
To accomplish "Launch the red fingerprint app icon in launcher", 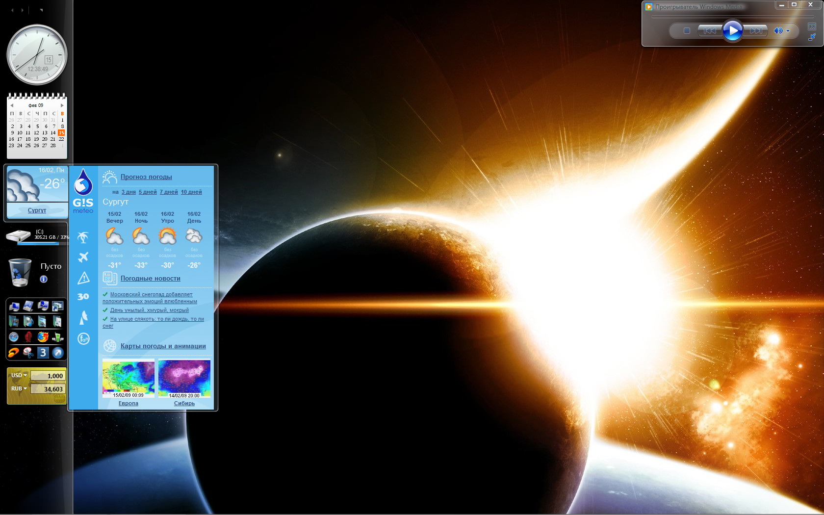I will pyautogui.click(x=28, y=337).
